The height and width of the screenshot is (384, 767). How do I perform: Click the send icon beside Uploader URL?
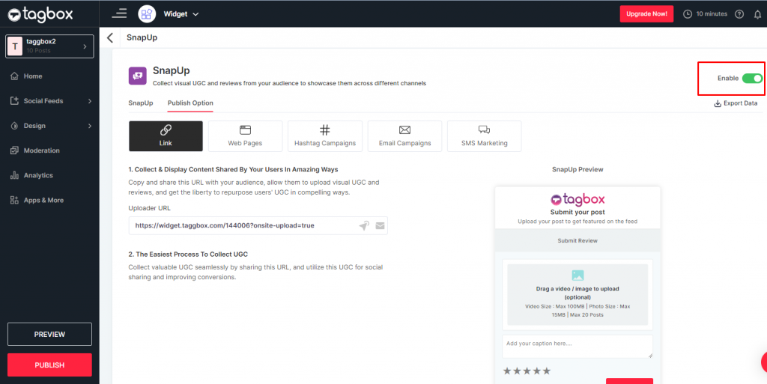pos(364,225)
